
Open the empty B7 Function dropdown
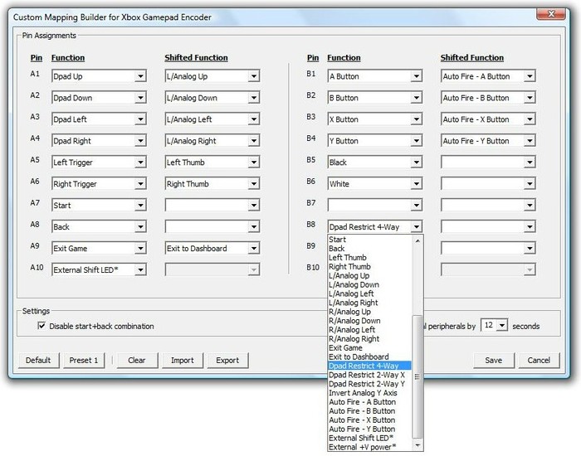coord(375,205)
